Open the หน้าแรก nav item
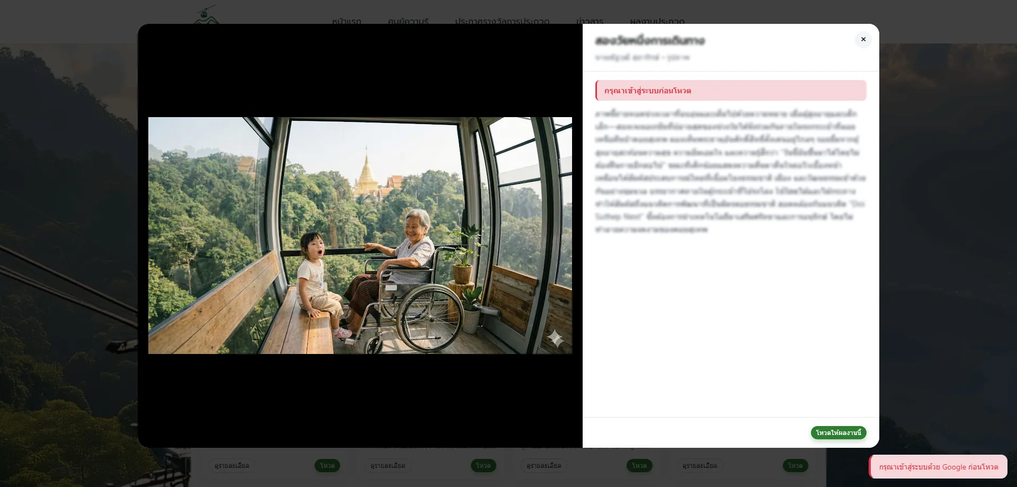 coord(346,22)
